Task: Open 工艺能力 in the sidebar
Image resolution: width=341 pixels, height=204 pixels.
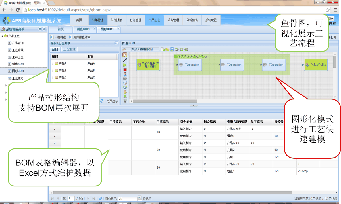Action: pyautogui.click(x=16, y=78)
